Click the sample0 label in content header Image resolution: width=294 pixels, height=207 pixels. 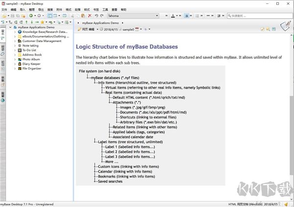pyautogui.click(x=128, y=29)
